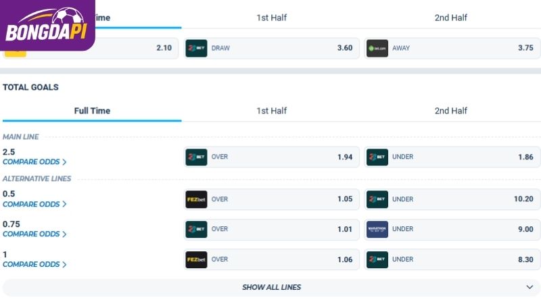The height and width of the screenshot is (304, 541).
Task: Click the BongdaPI logo
Action: (x=46, y=26)
